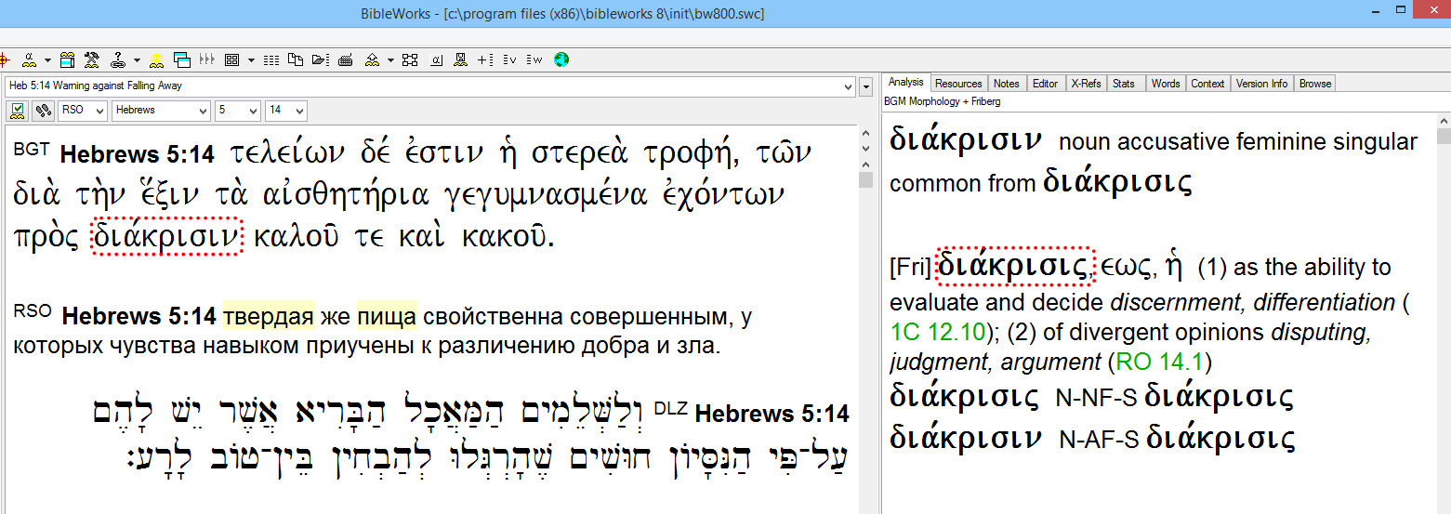Switch to the Resources tab
The width and height of the screenshot is (1451, 514).
[958, 84]
